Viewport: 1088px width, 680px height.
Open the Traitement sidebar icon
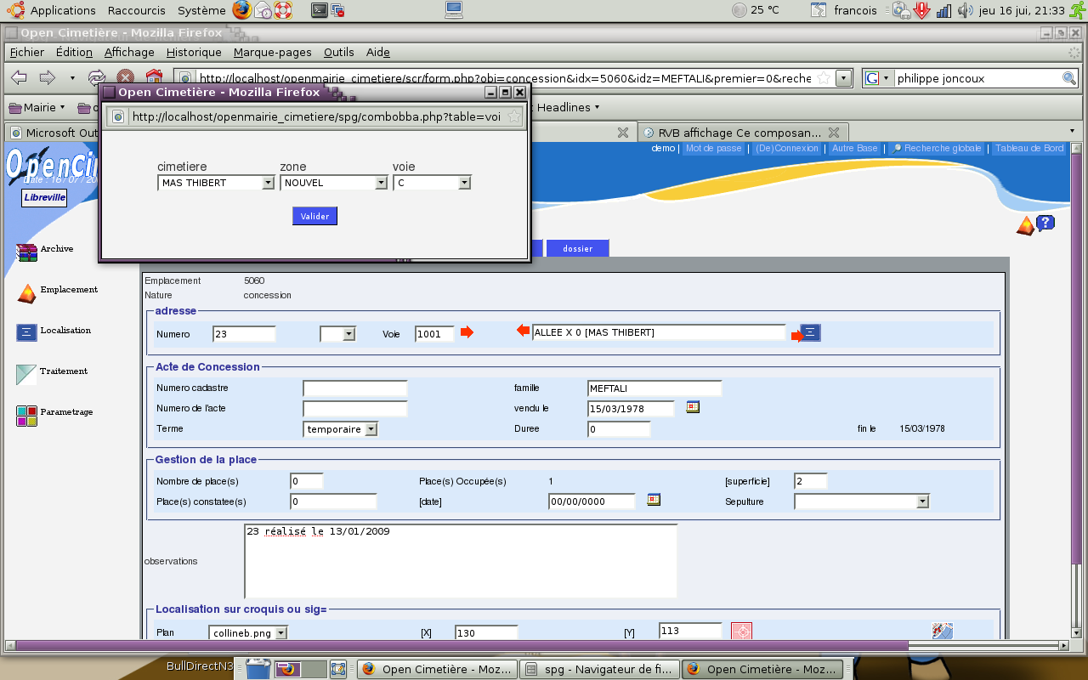[x=26, y=374]
